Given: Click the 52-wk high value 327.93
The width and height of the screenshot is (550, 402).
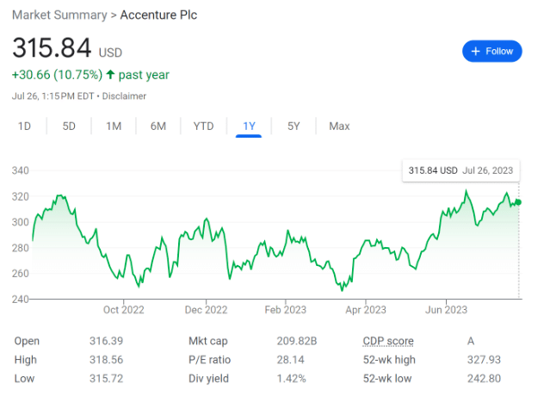Looking at the screenshot, I should (x=484, y=360).
